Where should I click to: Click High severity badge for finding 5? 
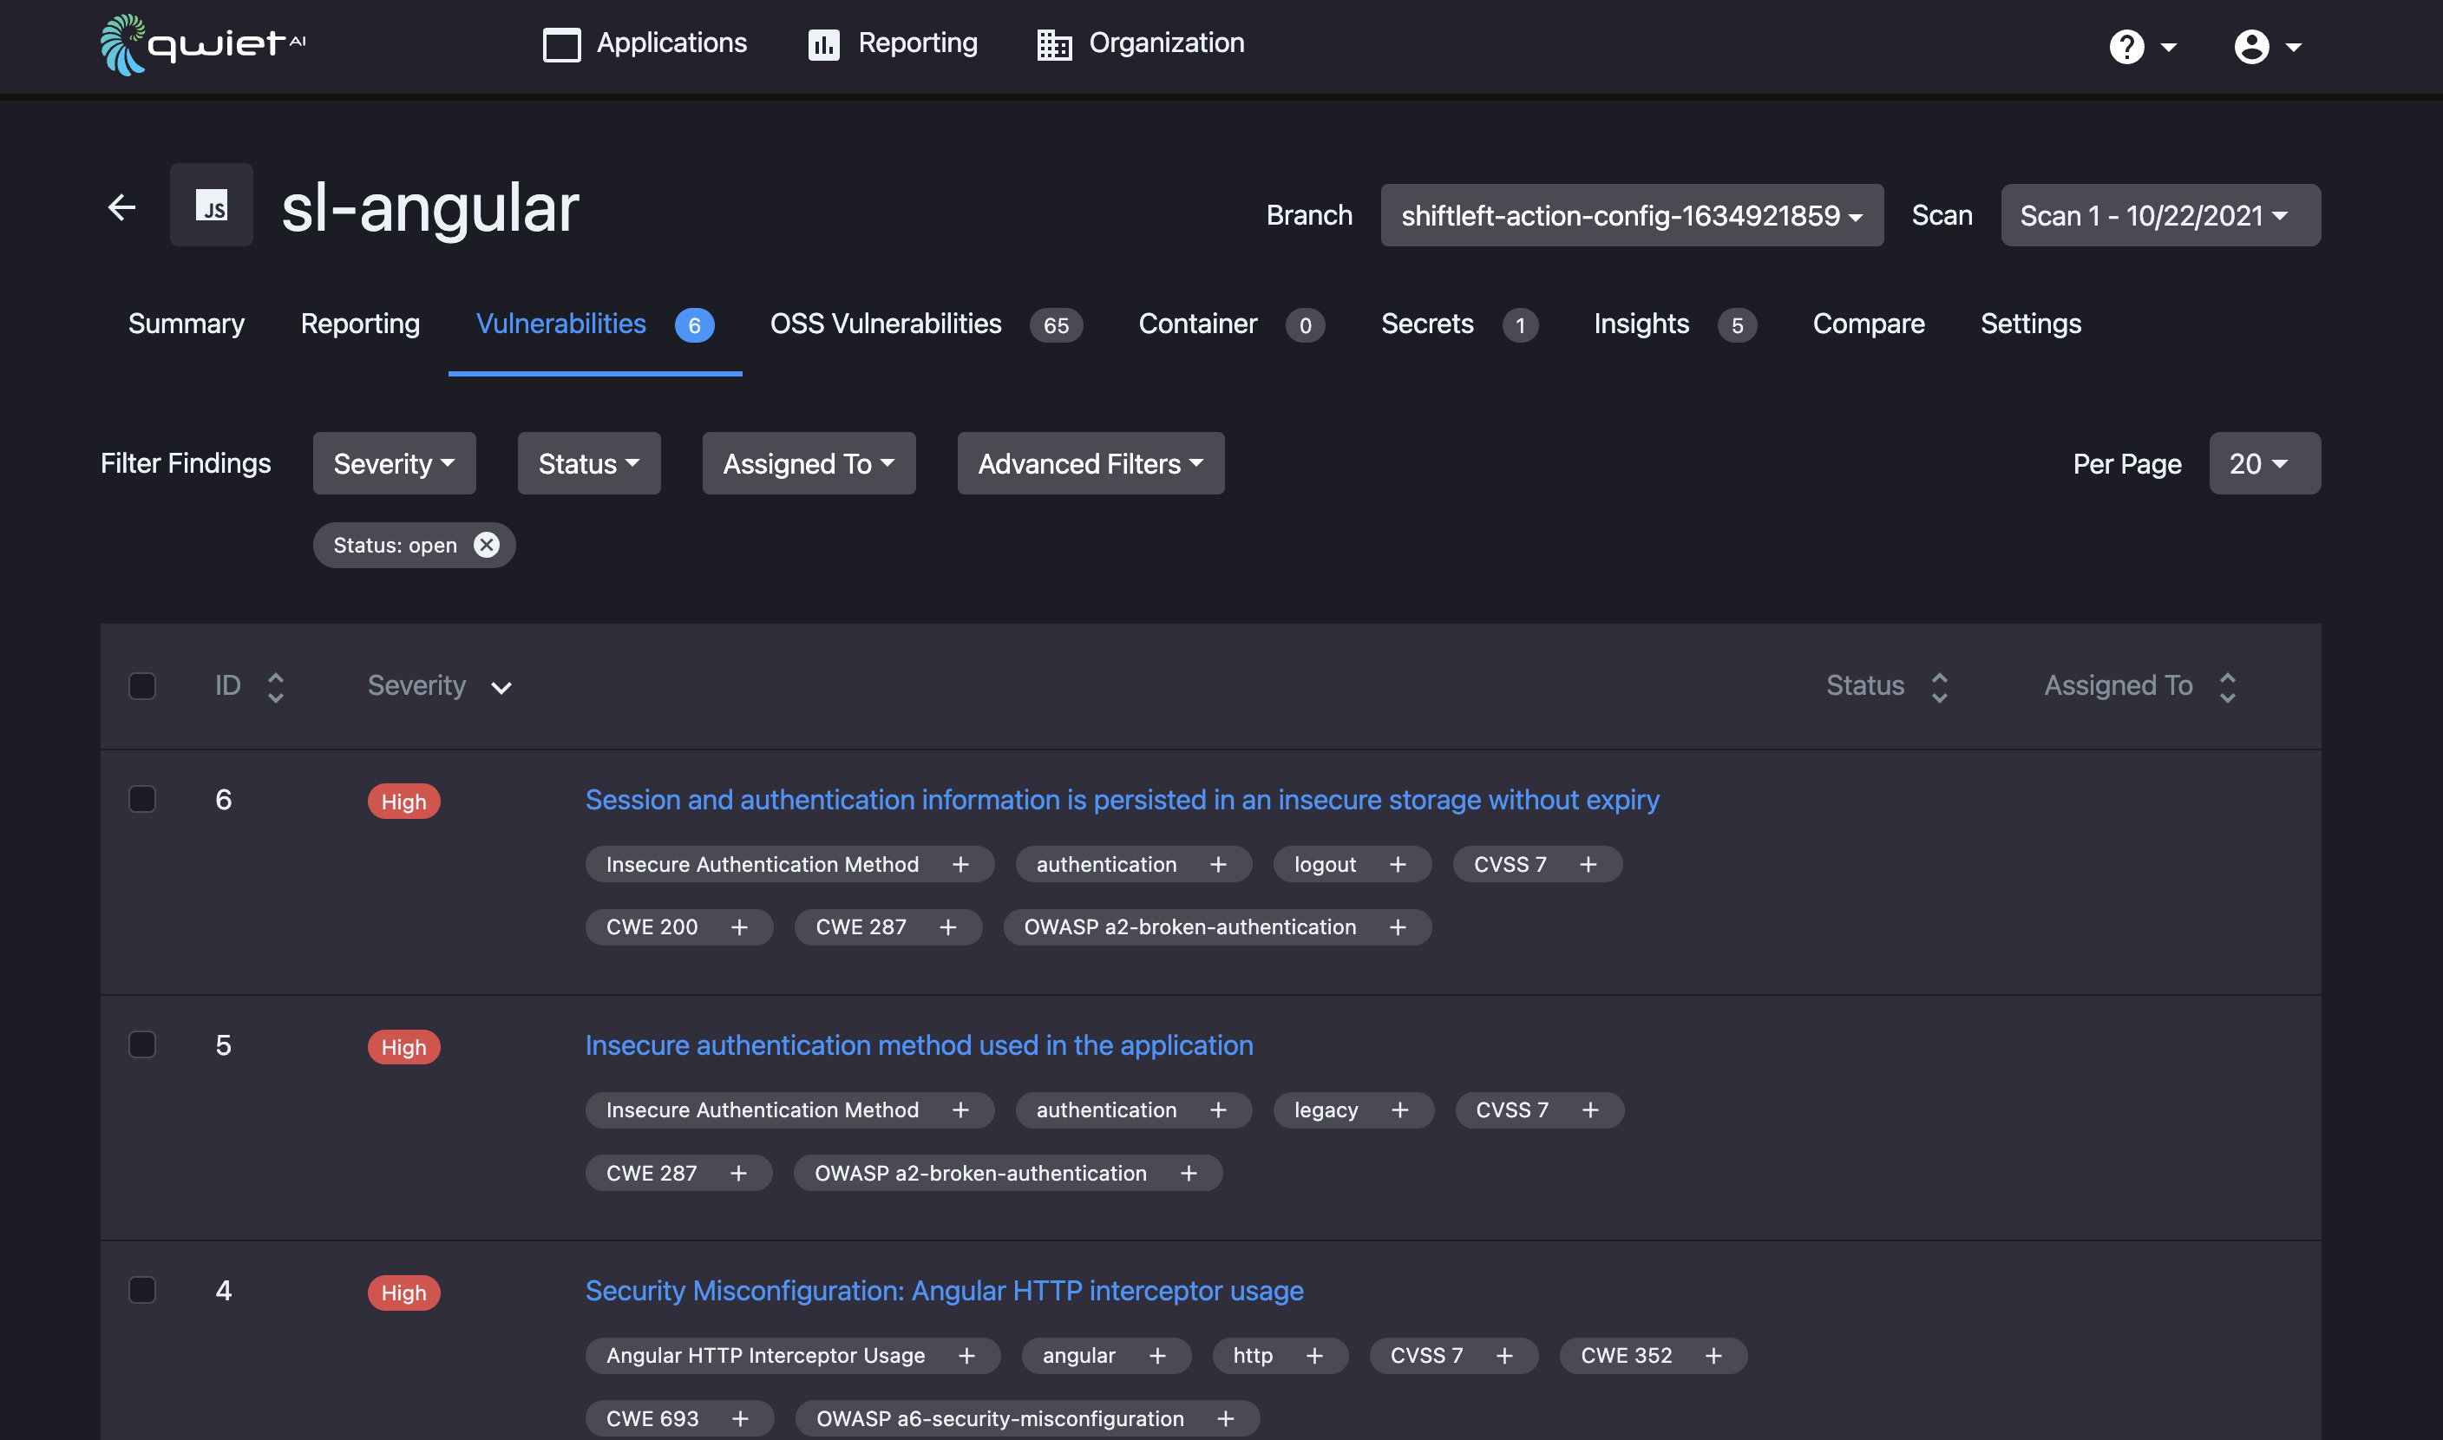403,1047
